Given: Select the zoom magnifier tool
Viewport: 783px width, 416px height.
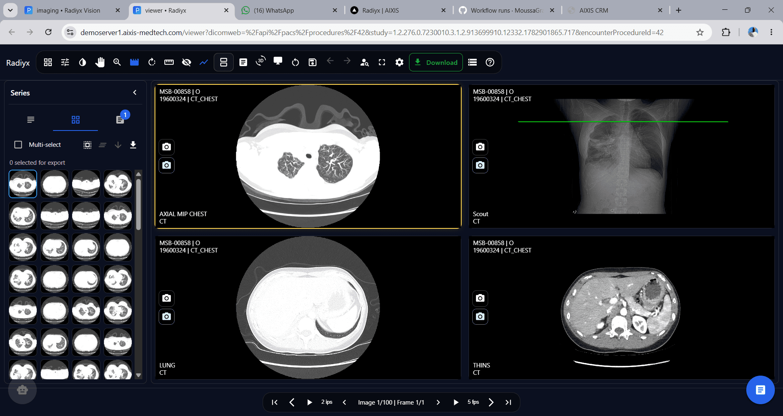Looking at the screenshot, I should [117, 62].
